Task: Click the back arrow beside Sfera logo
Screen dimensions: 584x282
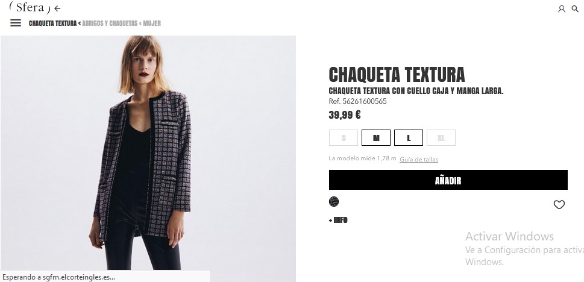Action: click(57, 8)
